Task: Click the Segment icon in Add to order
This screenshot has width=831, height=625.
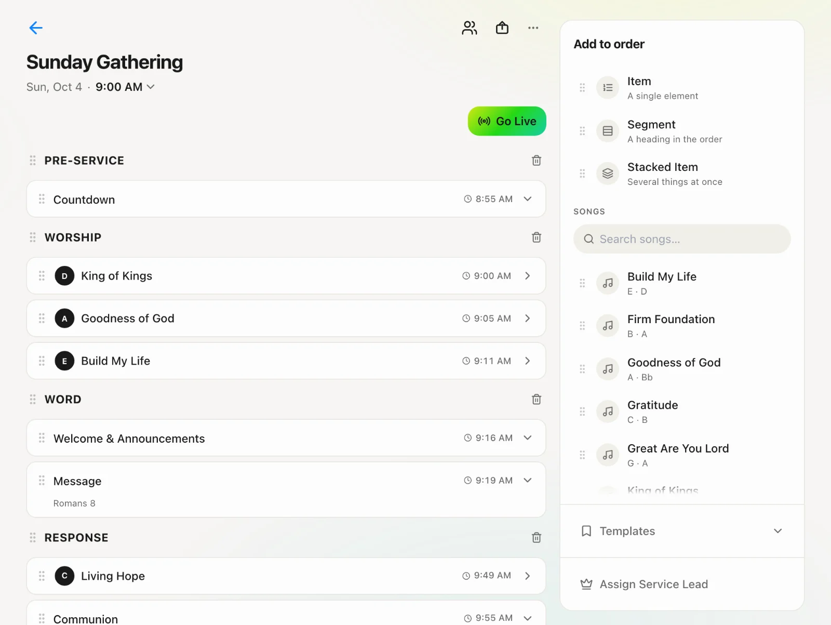Action: click(x=608, y=131)
